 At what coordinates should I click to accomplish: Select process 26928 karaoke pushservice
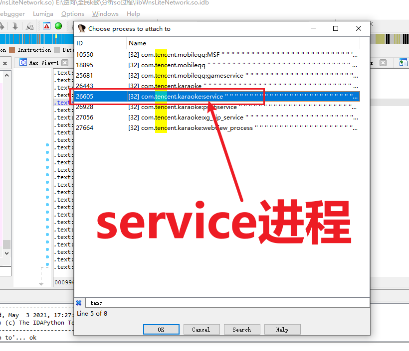click(x=217, y=107)
